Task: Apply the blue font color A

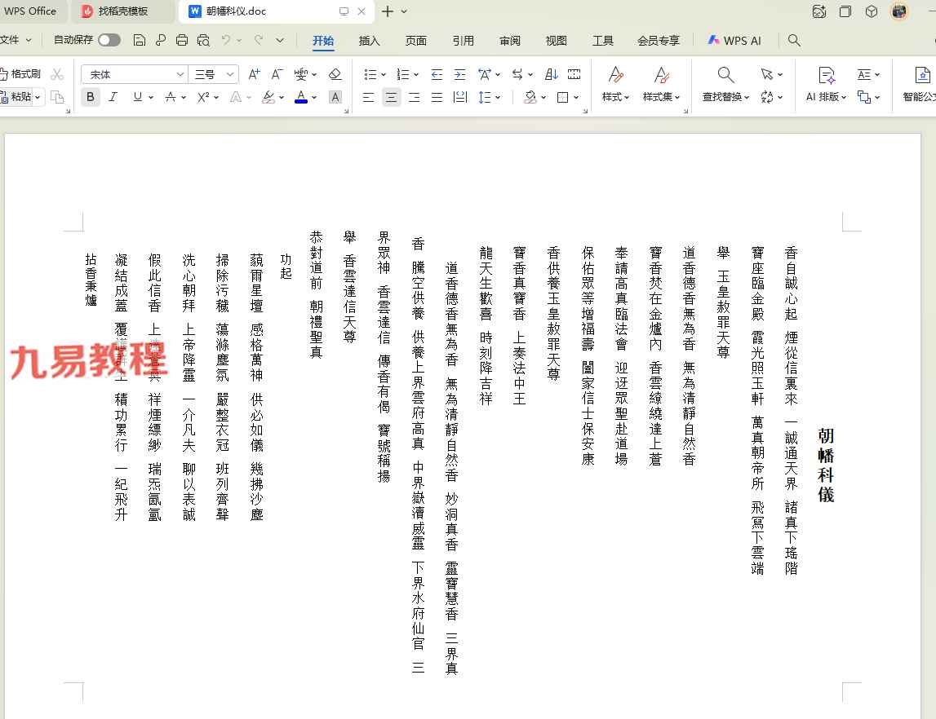Action: click(301, 96)
